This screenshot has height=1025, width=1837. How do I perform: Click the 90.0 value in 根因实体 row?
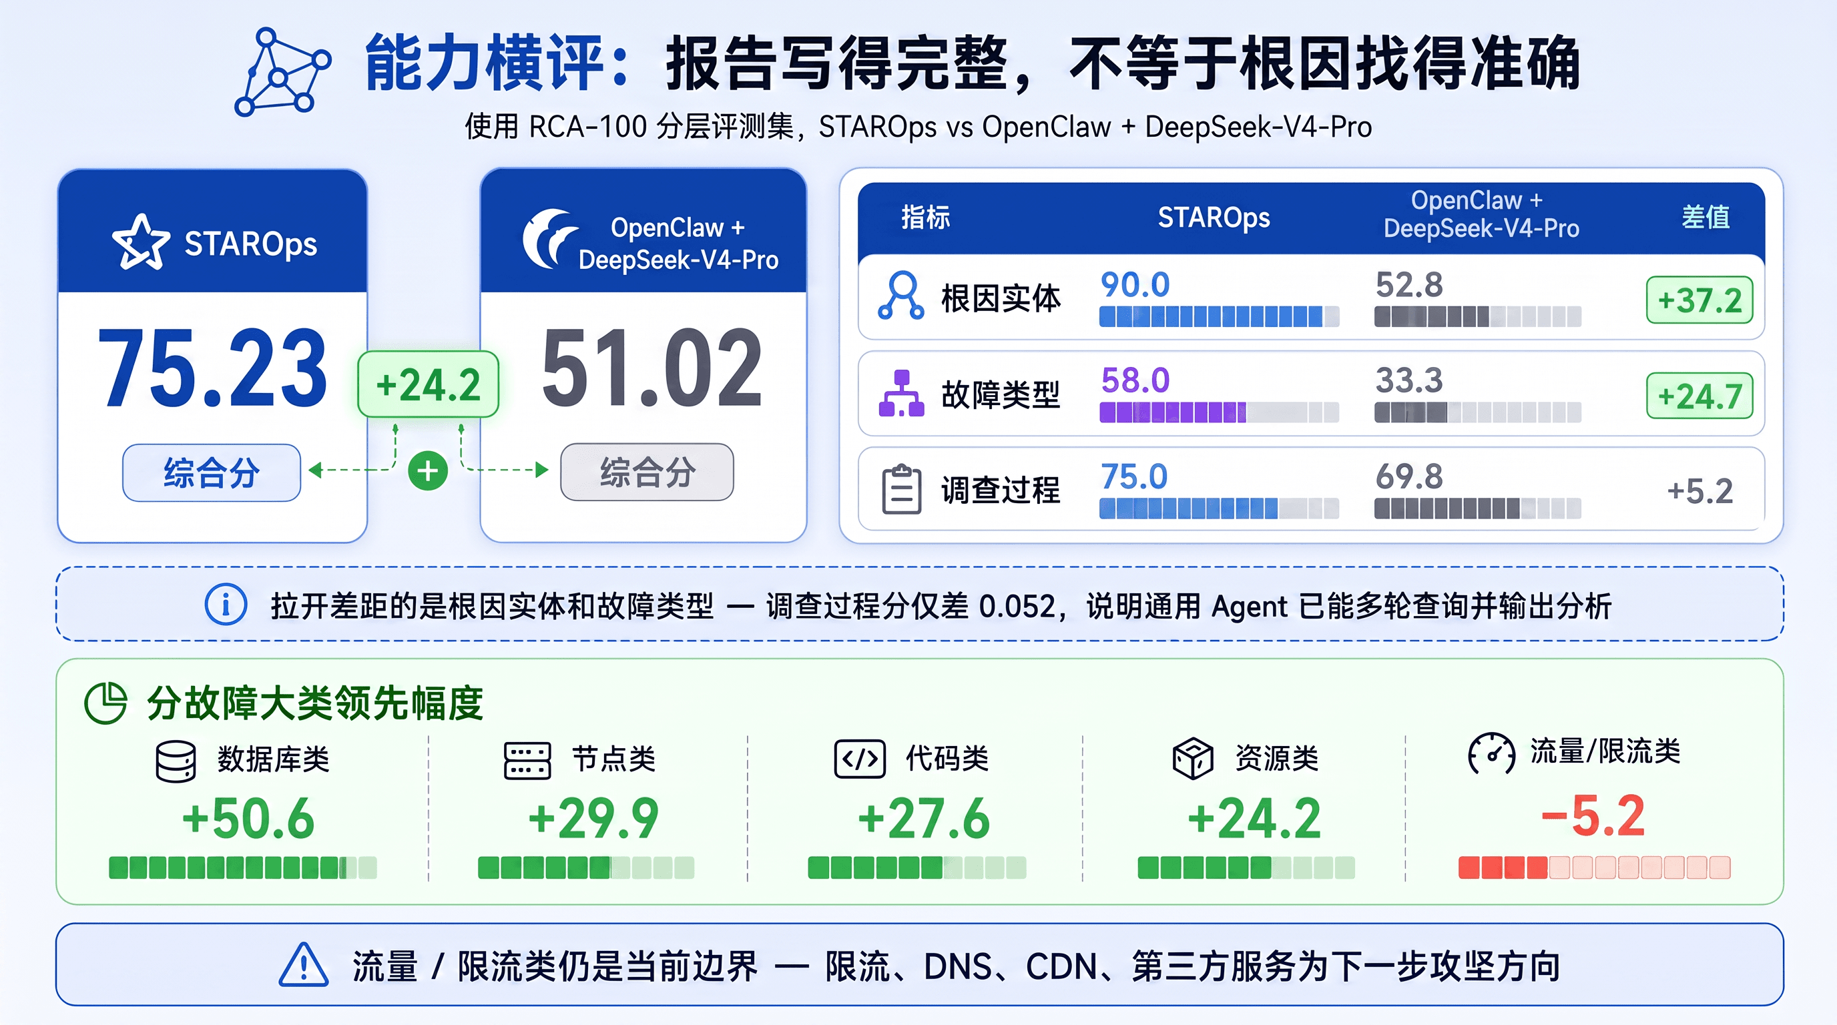coord(1135,284)
